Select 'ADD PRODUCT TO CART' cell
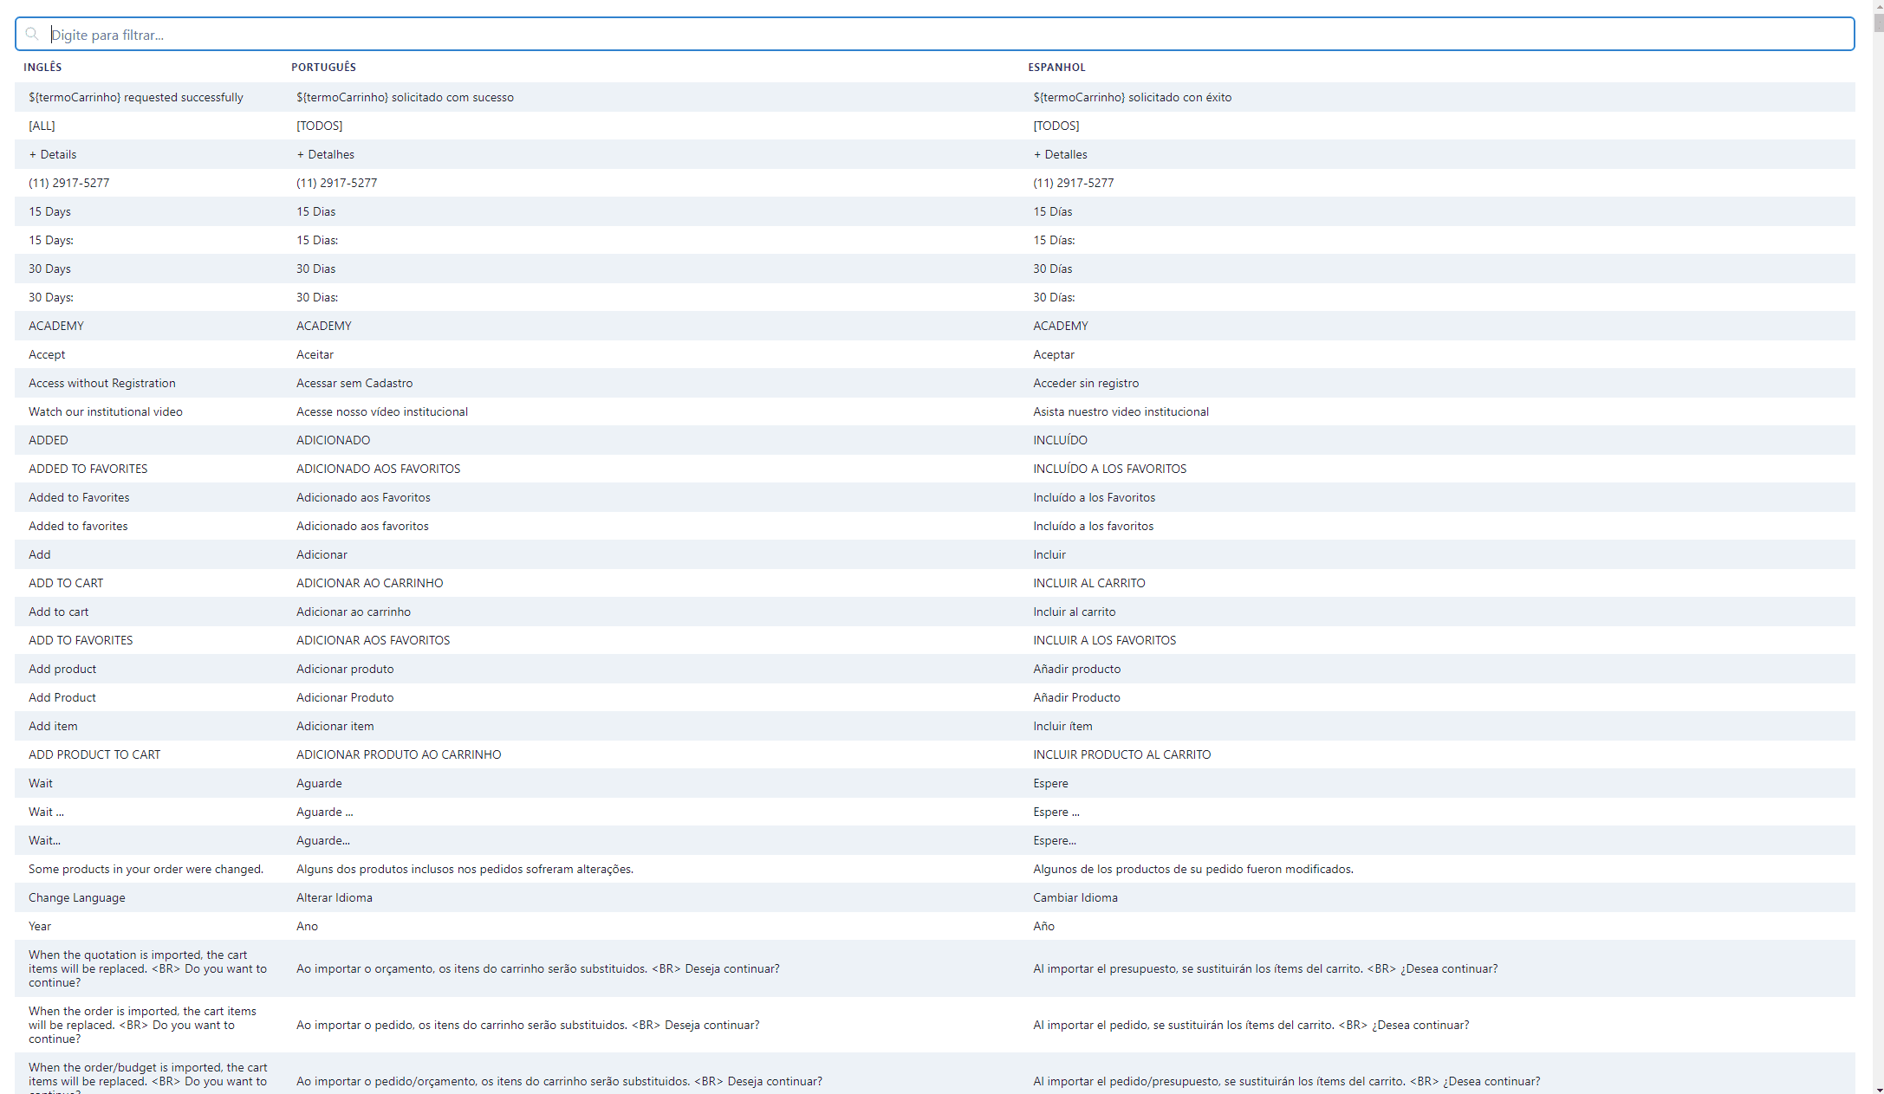 point(94,754)
